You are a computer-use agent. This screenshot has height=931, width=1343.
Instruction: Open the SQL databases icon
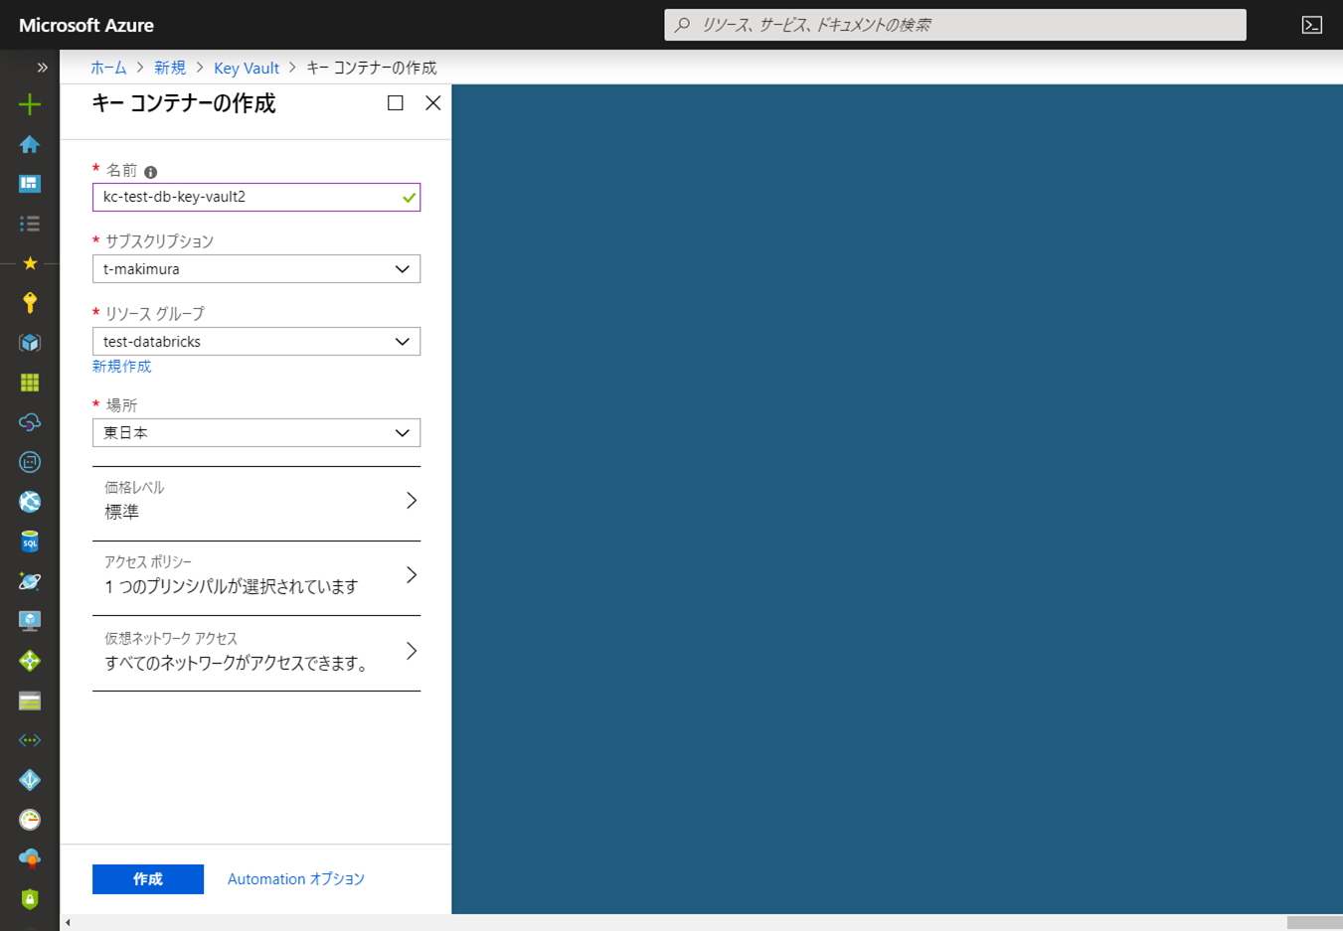click(30, 542)
